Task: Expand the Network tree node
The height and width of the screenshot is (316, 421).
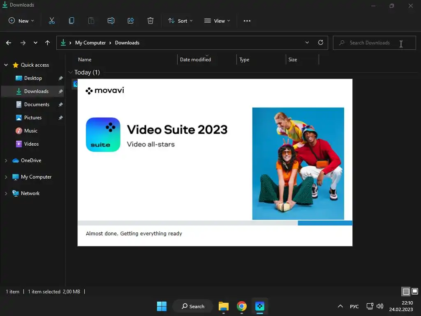Action: [x=6, y=193]
